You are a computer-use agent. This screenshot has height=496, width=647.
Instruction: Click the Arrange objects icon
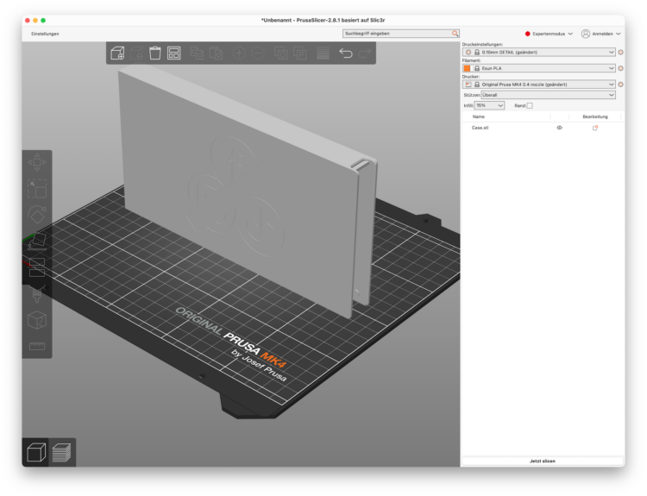pos(173,53)
